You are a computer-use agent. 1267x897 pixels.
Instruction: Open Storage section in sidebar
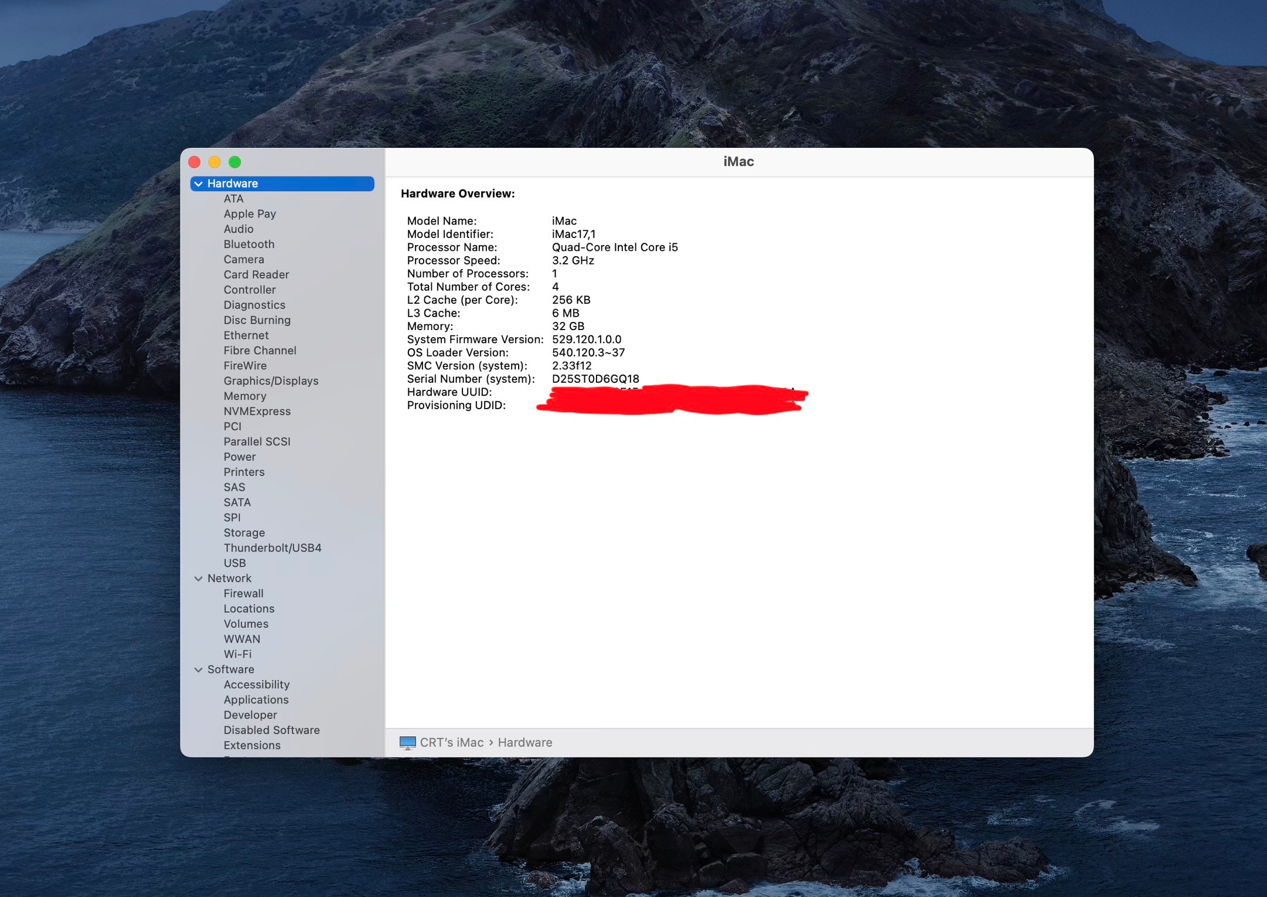(244, 533)
